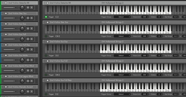Solo the 2nd Violins Detache RR channel

point(32,8)
